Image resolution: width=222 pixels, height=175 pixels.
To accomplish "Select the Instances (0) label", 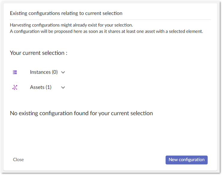I will coord(44,72).
